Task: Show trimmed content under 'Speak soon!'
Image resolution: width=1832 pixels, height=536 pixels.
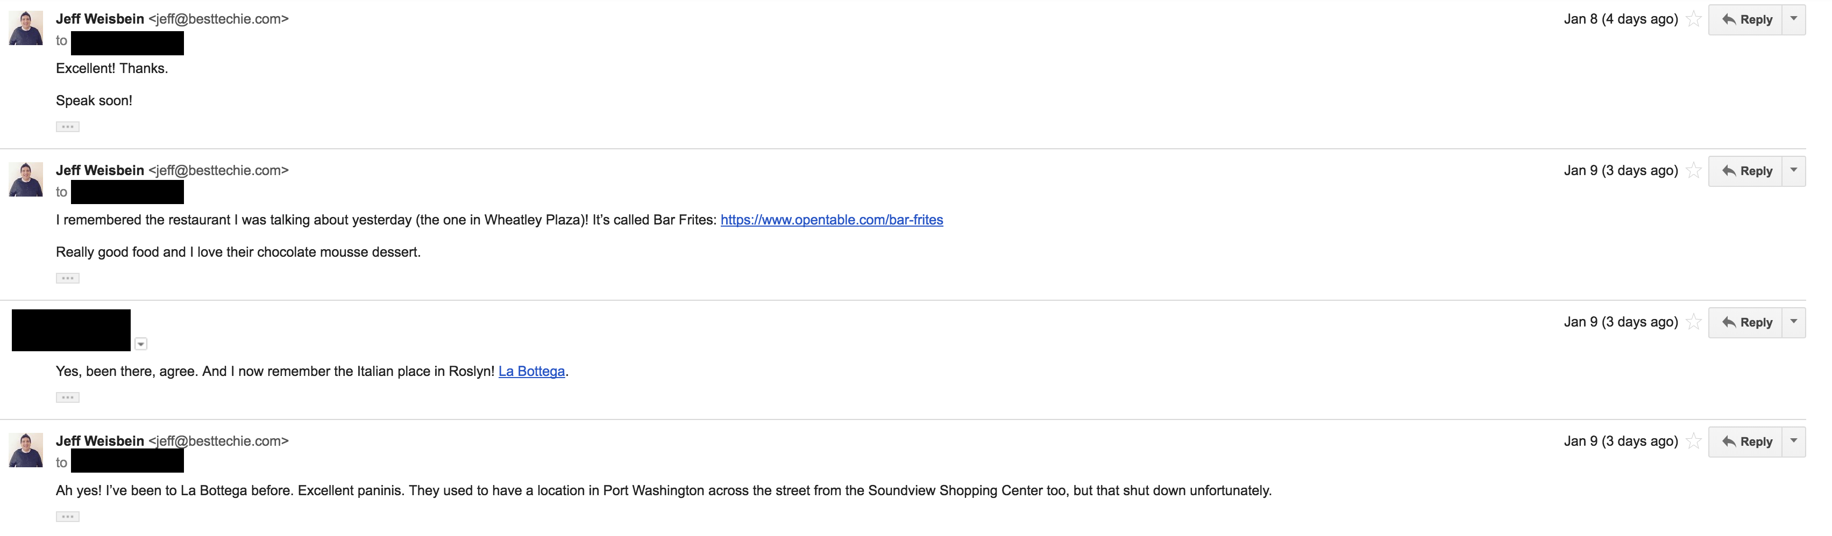Action: [68, 127]
